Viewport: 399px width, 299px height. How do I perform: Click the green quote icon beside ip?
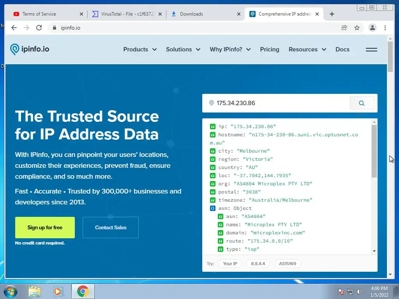pyautogui.click(x=212, y=127)
